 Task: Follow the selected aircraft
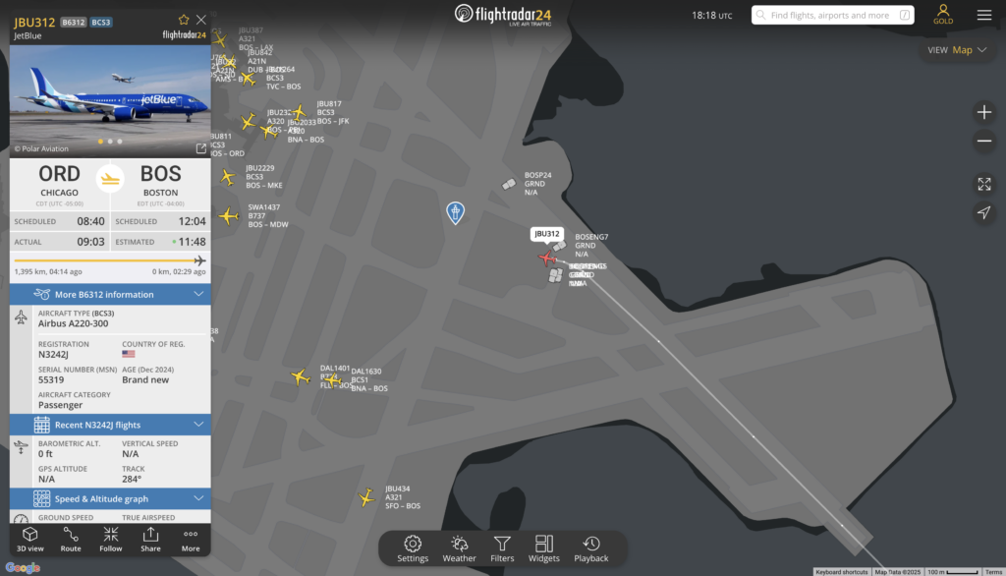tap(110, 540)
